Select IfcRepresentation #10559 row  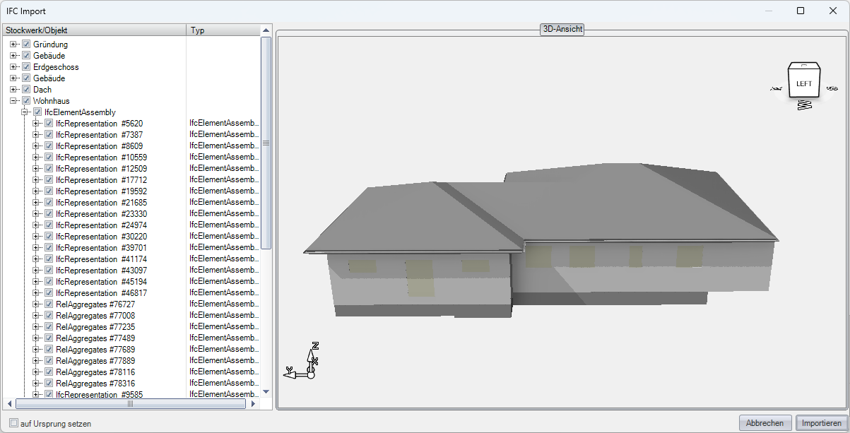click(102, 158)
